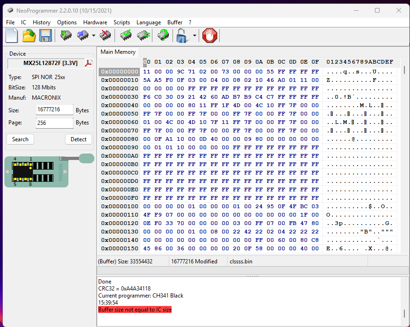Screen dimensions: 410x327
Task: Click the 0F column header
Action: 315,62
